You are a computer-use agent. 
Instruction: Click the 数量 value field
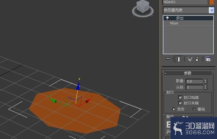pyautogui.click(x=194, y=81)
